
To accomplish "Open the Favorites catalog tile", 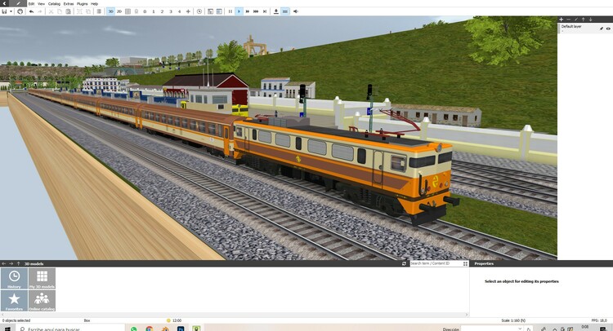I will tap(14, 301).
